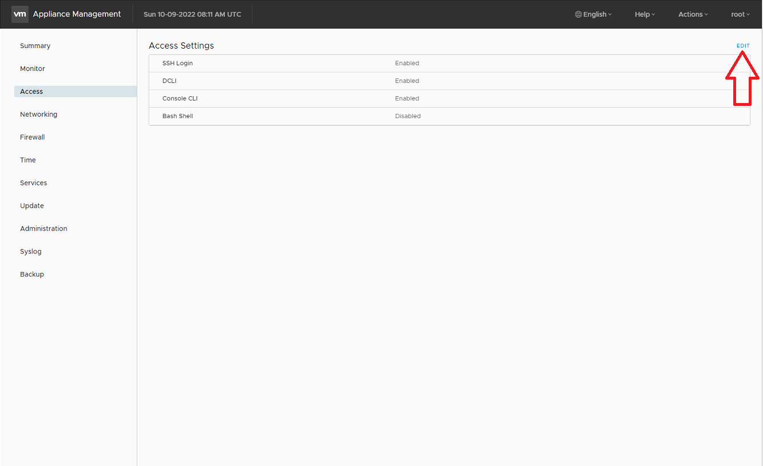Open the Monitor section
Screen dimensions: 763x466
[x=33, y=69]
